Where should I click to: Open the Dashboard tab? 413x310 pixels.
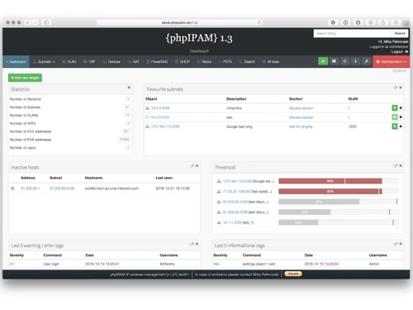click(16, 62)
